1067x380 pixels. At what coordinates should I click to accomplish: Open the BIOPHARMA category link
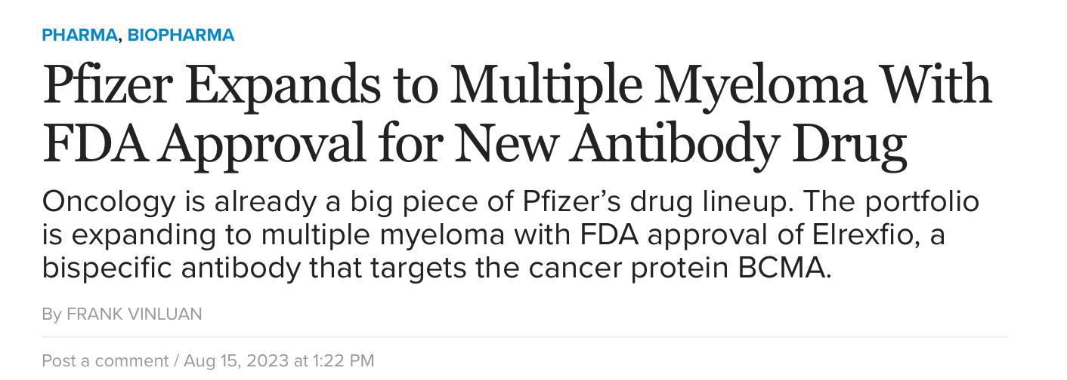coord(181,35)
